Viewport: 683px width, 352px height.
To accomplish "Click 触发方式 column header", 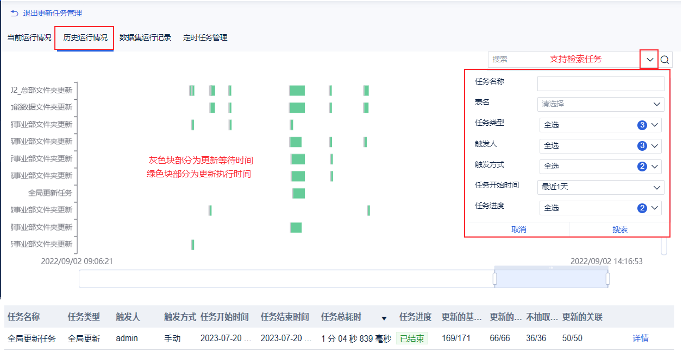I will point(180,317).
